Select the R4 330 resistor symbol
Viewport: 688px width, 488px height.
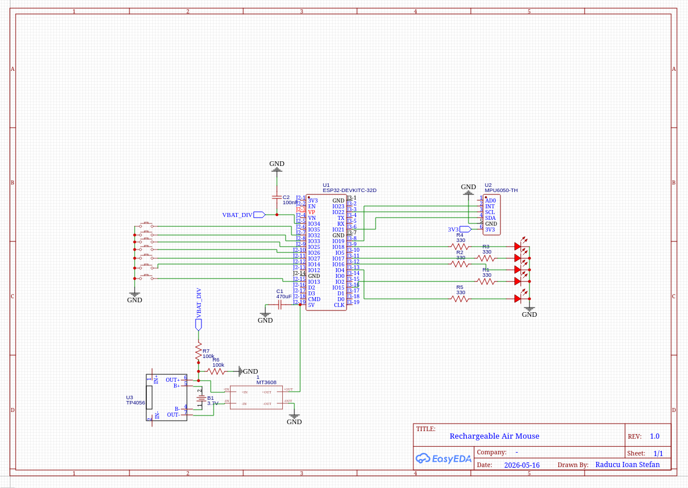460,247
